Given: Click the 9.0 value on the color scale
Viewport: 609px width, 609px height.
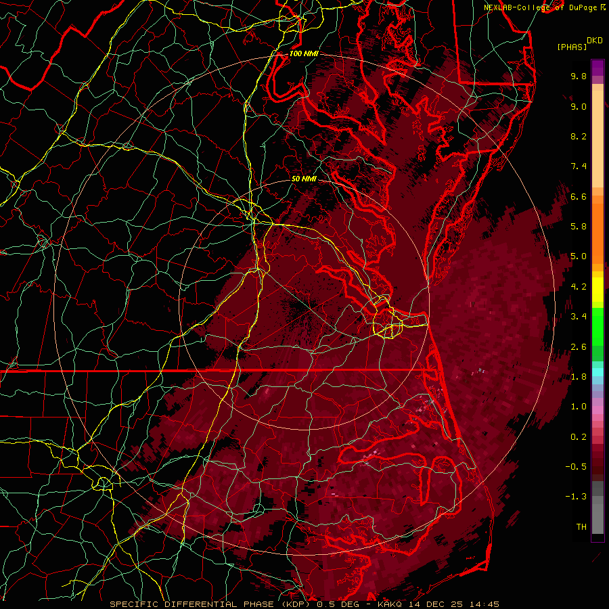Looking at the screenshot, I should pos(579,106).
